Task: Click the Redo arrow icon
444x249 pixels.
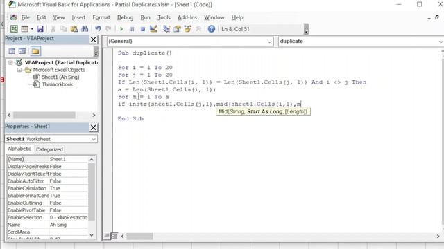Action: 108,29
